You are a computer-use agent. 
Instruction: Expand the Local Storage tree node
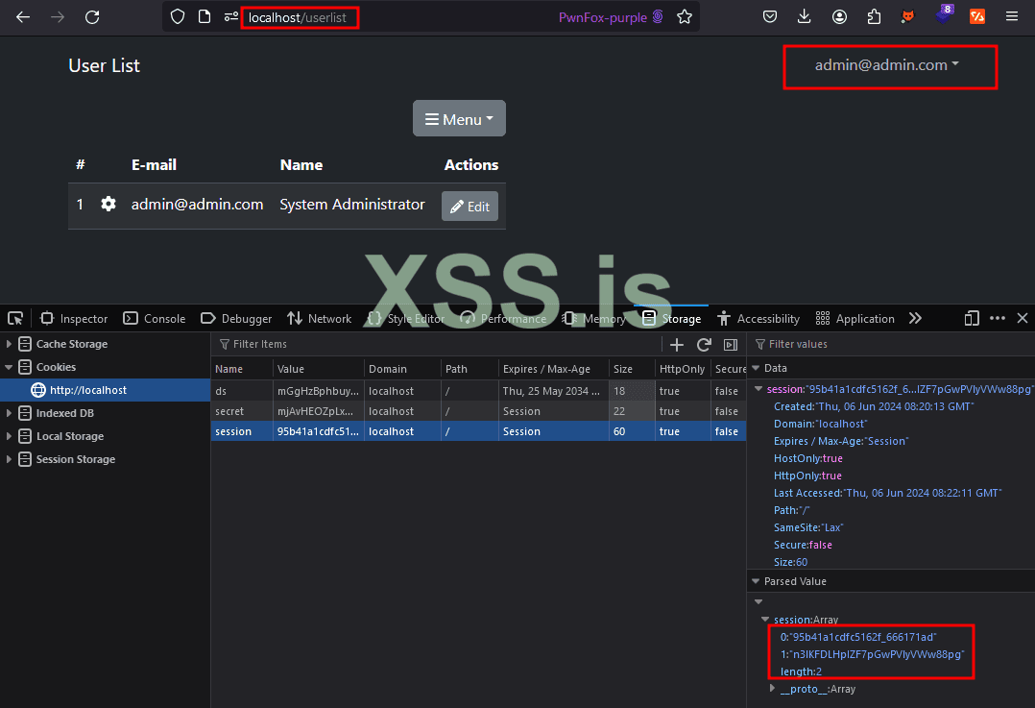point(10,436)
